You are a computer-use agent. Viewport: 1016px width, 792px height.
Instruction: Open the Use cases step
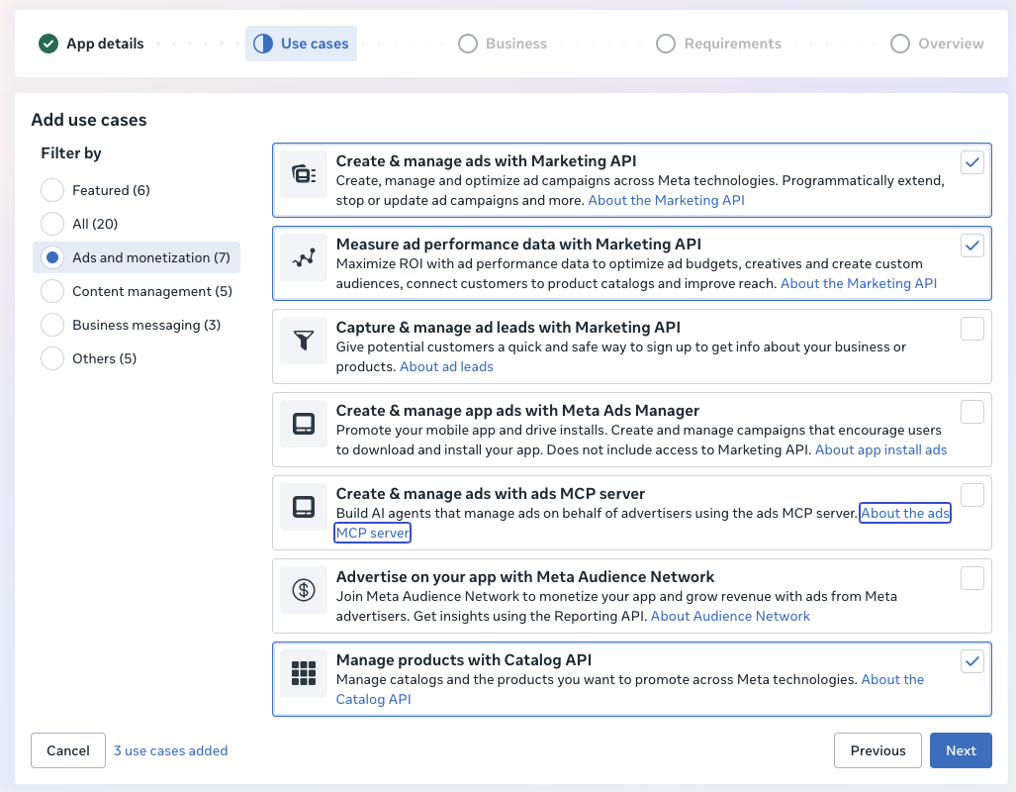(302, 44)
